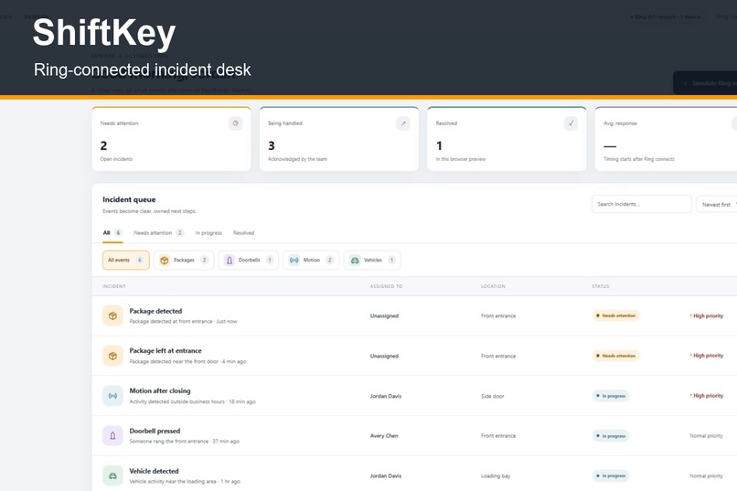The width and height of the screenshot is (737, 491).
Task: Click Normal priority label in Doorbell pressed row
Action: [x=706, y=435]
